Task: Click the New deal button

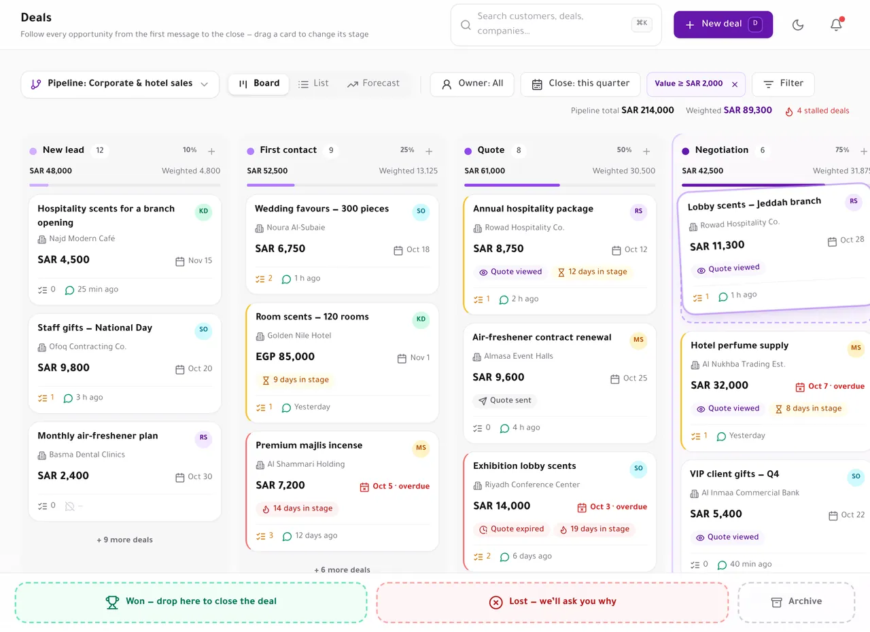Action: (x=723, y=24)
